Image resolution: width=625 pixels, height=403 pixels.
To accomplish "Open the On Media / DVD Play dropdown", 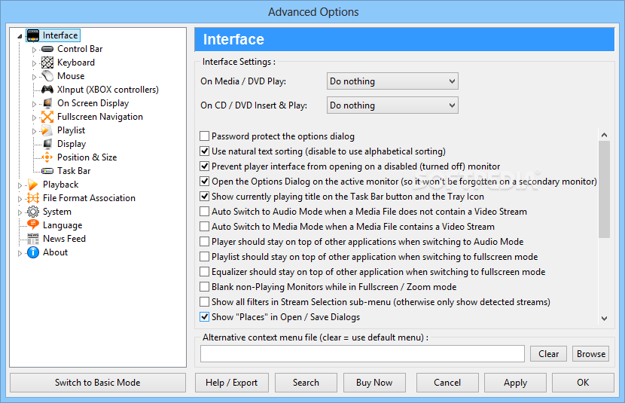I will click(392, 81).
